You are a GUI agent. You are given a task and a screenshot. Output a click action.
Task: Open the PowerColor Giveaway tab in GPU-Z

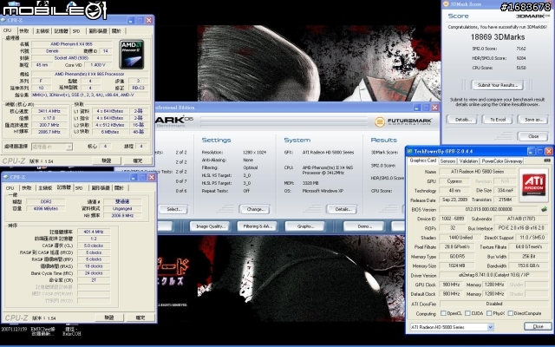501,161
